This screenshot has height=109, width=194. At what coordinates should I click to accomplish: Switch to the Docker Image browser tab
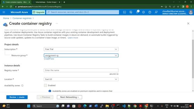[x=46, y=2]
